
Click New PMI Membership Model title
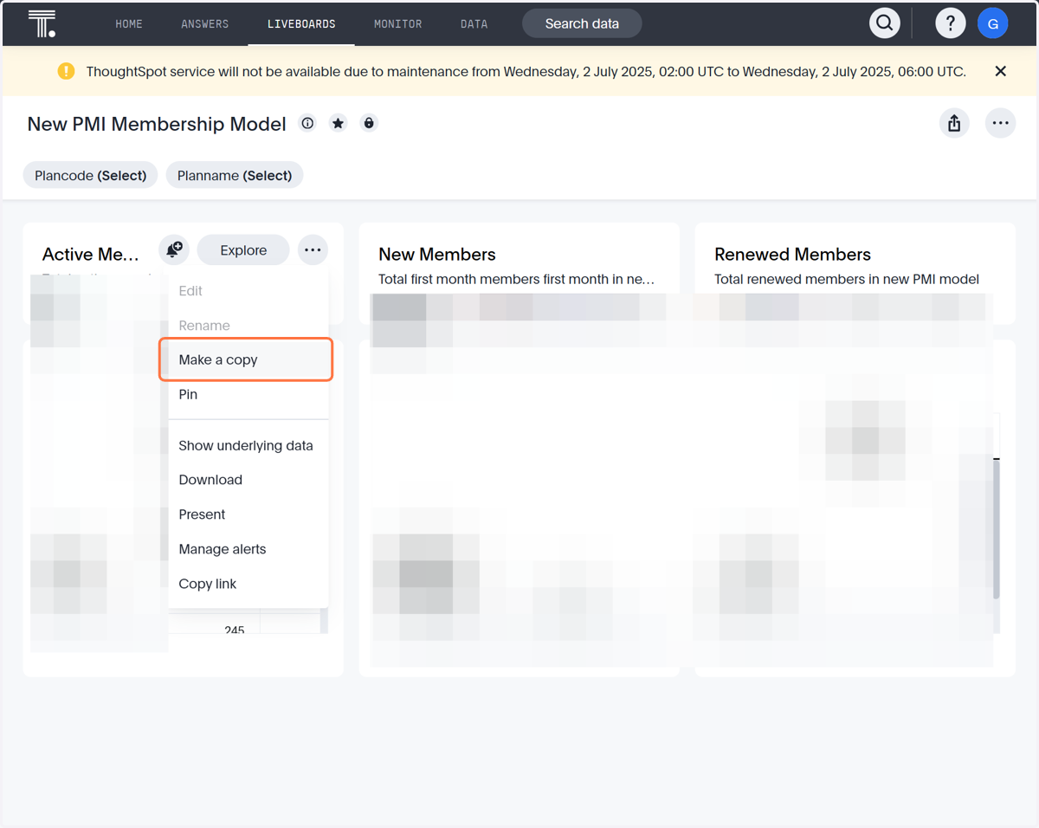click(157, 124)
